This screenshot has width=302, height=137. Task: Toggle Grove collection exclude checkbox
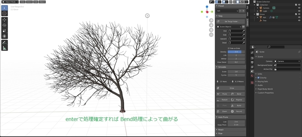click(296, 14)
